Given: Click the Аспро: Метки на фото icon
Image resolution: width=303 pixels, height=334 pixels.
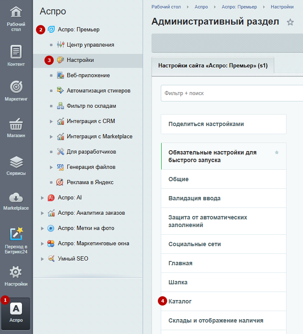Looking at the screenshot, I should click(x=51, y=228).
